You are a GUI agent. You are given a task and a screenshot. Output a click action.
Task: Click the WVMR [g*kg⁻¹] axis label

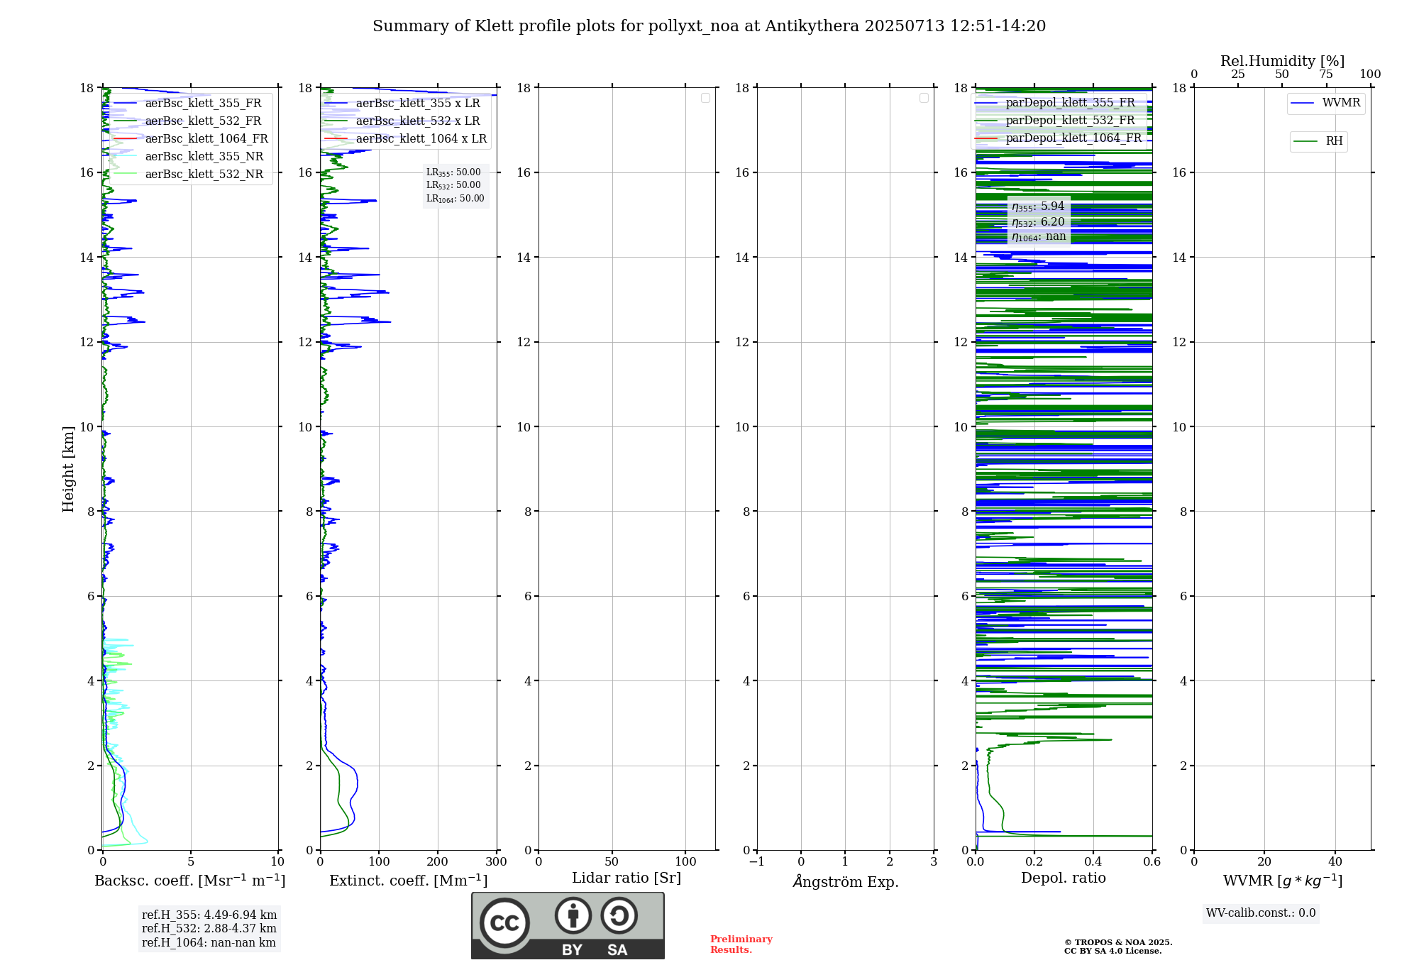(x=1283, y=881)
